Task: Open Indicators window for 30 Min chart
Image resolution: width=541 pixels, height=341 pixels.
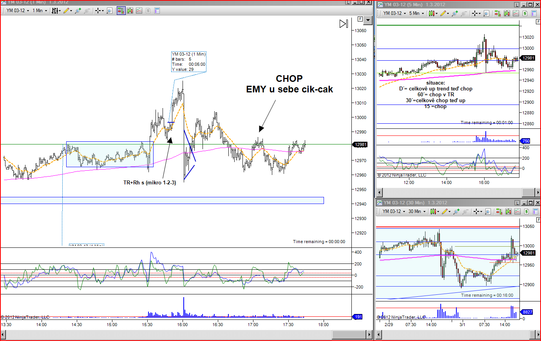Action: [x=517, y=211]
